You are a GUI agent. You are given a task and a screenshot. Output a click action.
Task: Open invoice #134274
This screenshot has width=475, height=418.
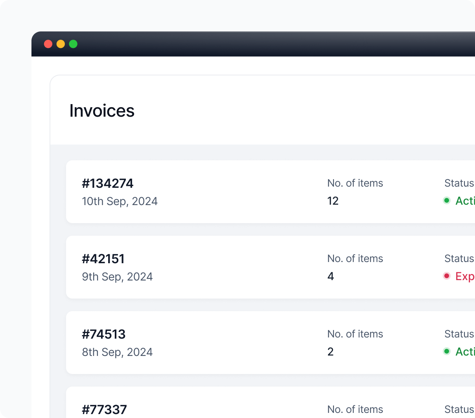click(x=108, y=183)
